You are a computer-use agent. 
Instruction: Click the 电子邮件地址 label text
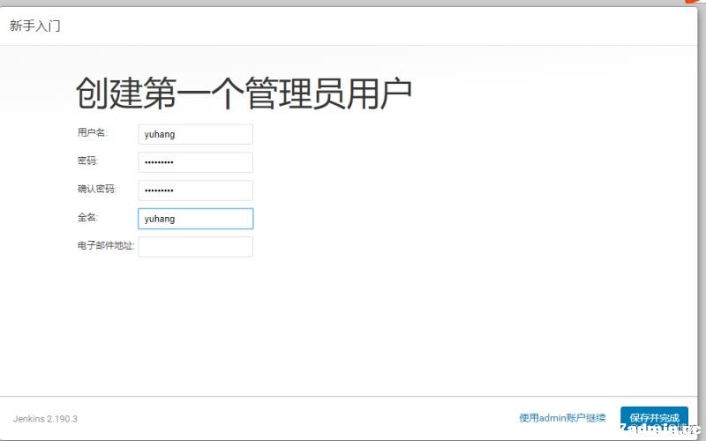(x=106, y=245)
